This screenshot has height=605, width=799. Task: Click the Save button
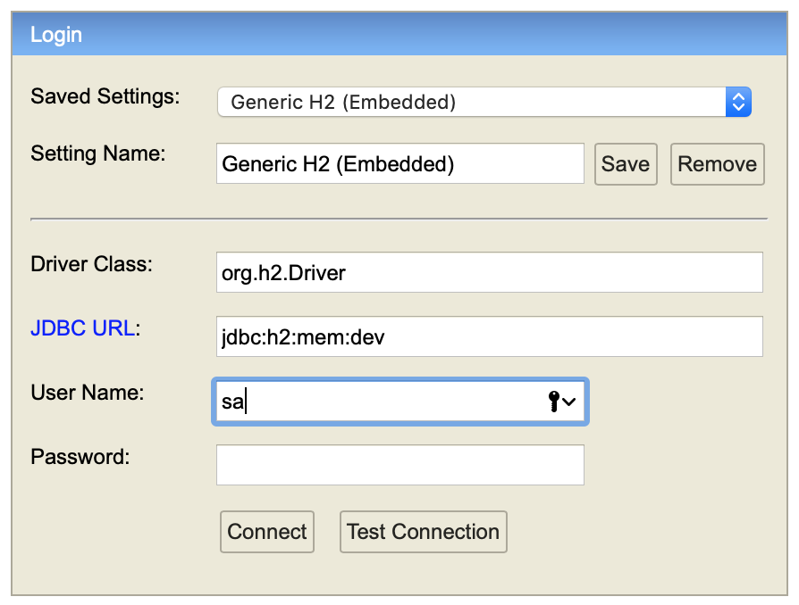point(626,164)
